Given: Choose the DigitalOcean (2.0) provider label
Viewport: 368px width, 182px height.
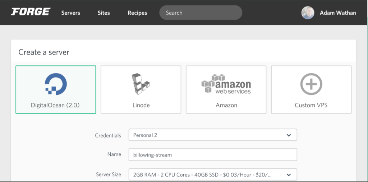Looking at the screenshot, I should [x=55, y=105].
